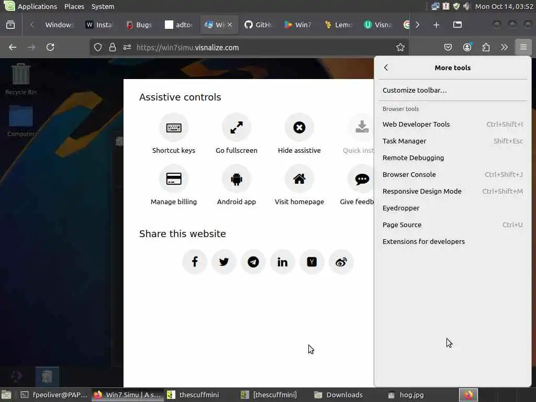This screenshot has width=536, height=402.
Task: Click the padlock site security icon
Action: pos(112,47)
